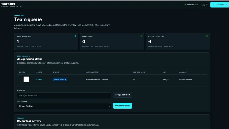Click the Standard Review · Normal category cell

(97, 79)
